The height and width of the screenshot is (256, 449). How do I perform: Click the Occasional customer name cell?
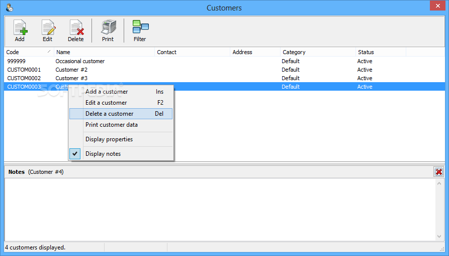[x=80, y=61]
